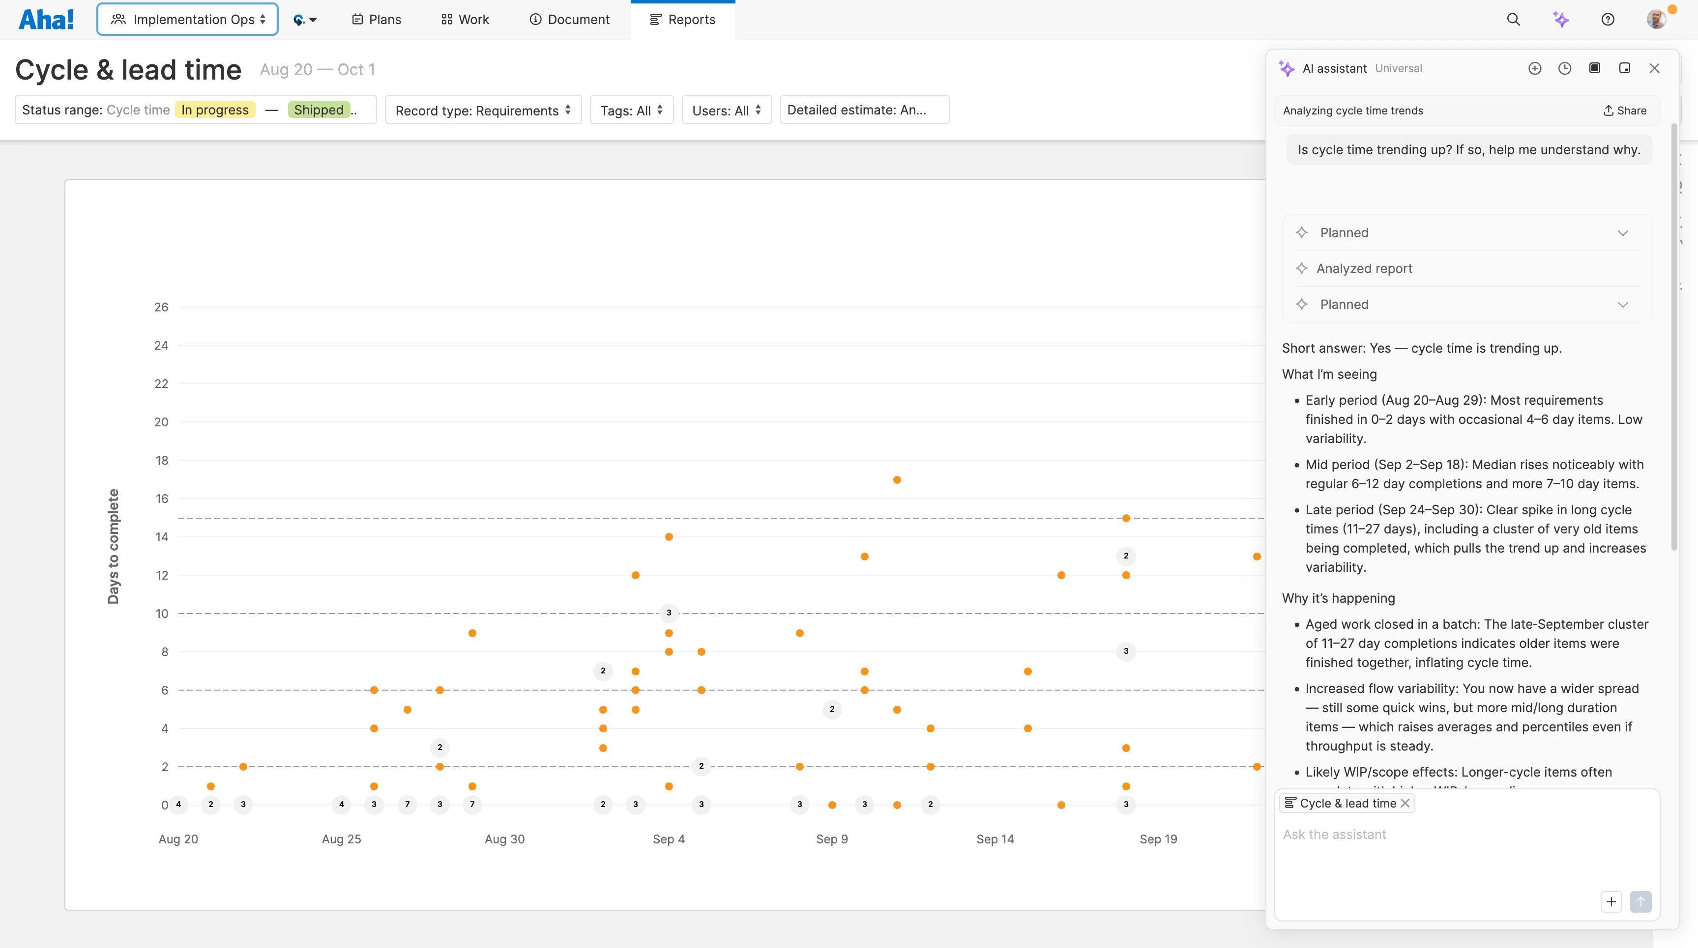Toggle the 'Shipped' status badge
This screenshot has height=948, width=1698.
click(x=319, y=110)
